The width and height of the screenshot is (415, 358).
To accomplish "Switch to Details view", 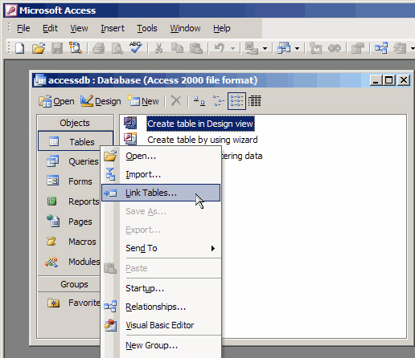I will (x=254, y=101).
